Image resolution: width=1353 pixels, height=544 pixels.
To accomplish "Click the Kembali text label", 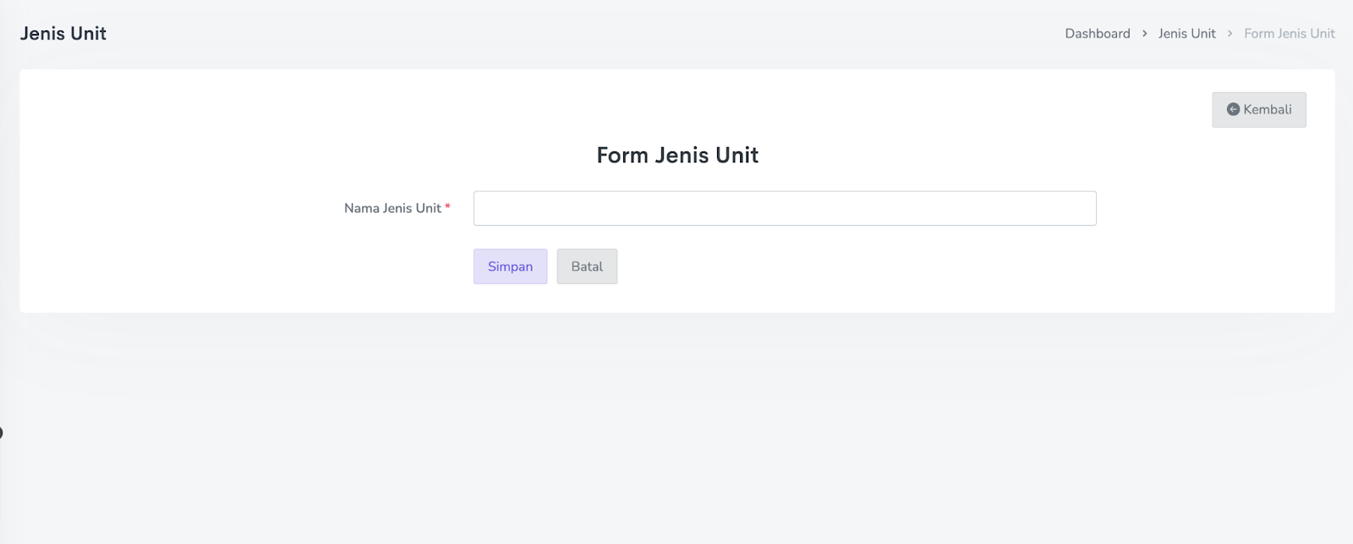I will (1267, 110).
